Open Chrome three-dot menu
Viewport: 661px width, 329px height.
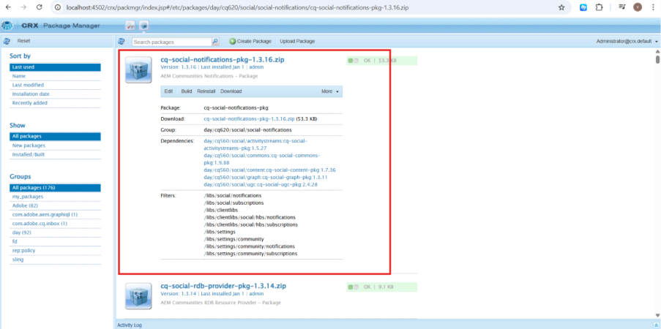(652, 7)
